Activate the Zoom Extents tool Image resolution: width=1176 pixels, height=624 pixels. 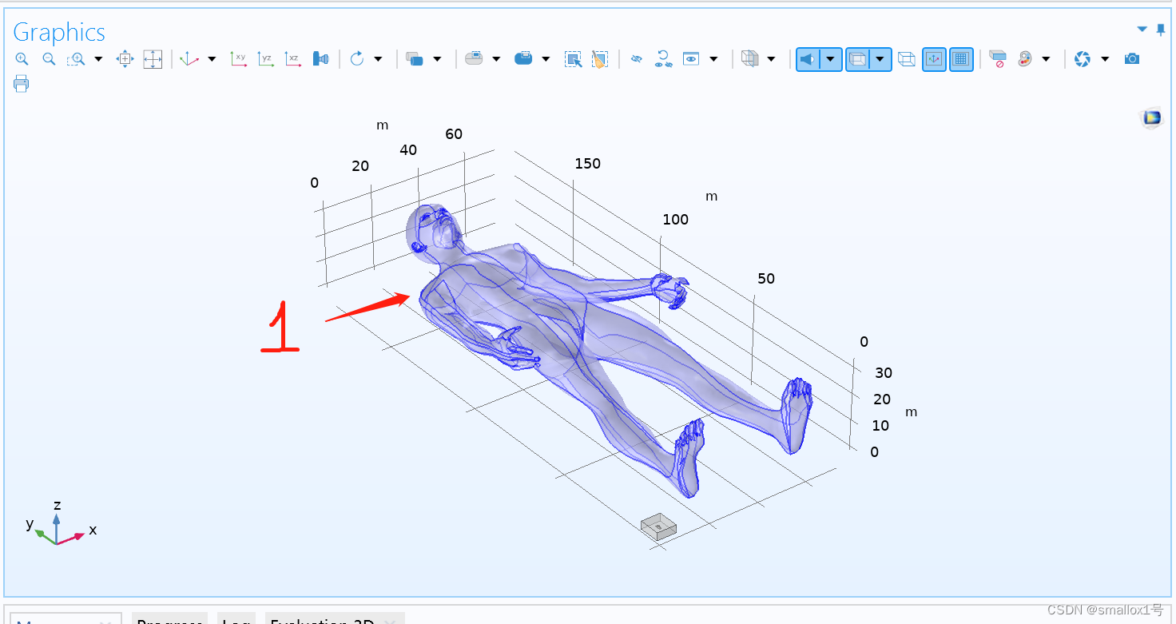pyautogui.click(x=152, y=58)
